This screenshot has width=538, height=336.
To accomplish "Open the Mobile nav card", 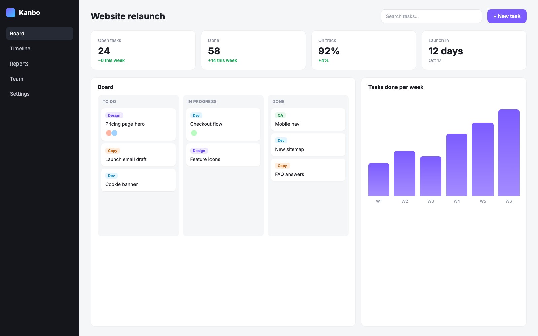I will [x=308, y=119].
